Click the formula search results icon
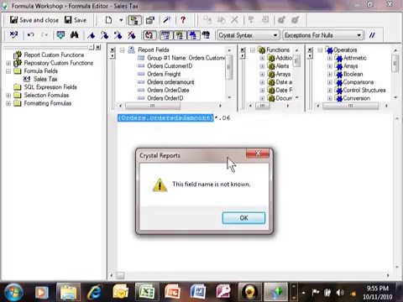Image resolution: width=403 pixels, height=302 pixels. [207, 35]
